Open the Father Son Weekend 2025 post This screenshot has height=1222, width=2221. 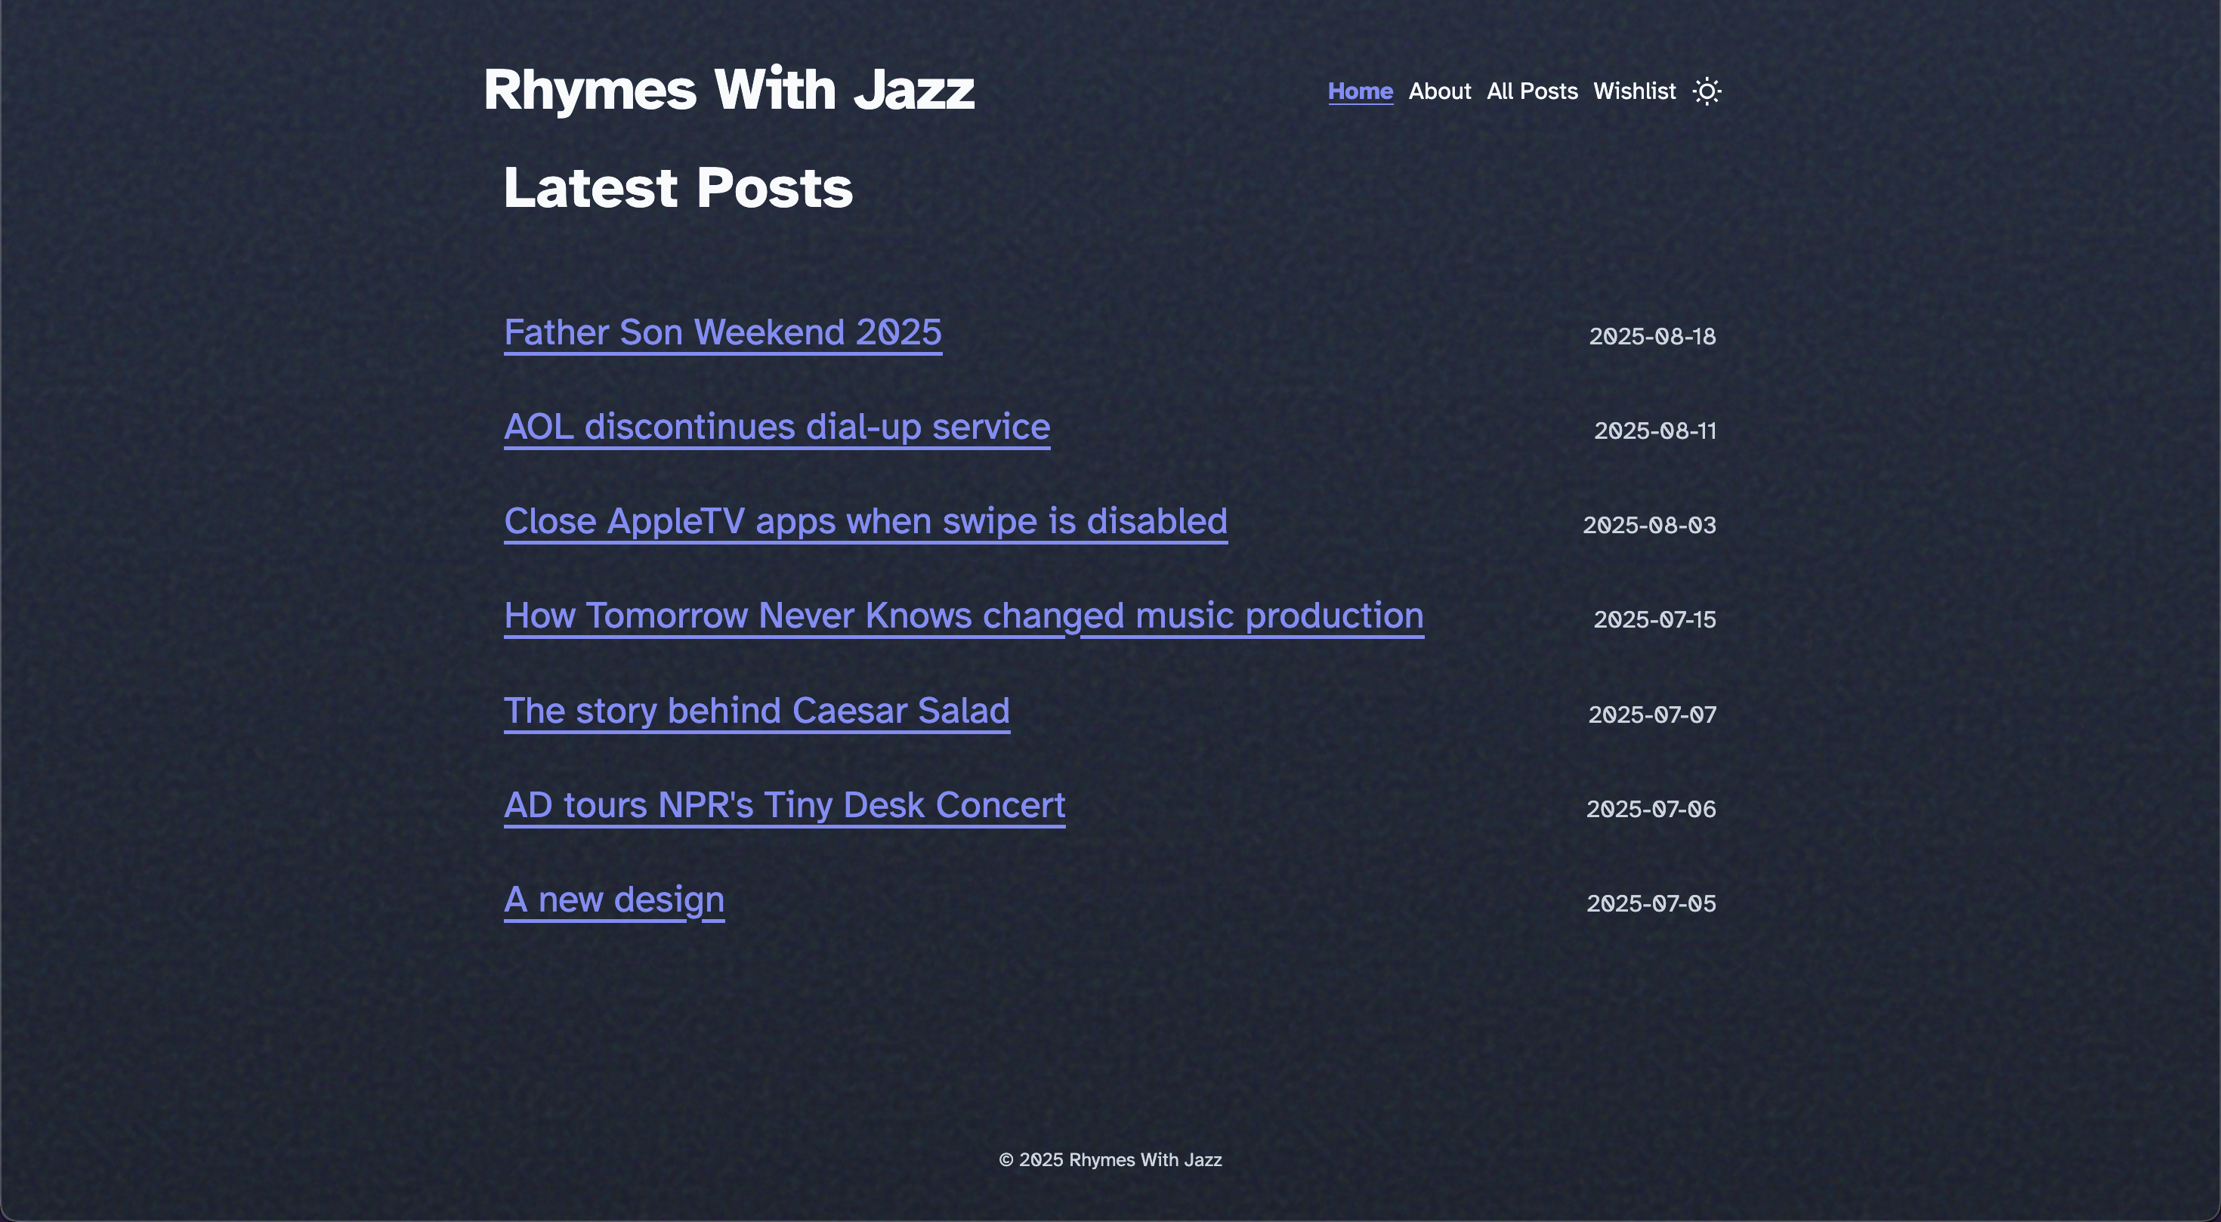[722, 332]
